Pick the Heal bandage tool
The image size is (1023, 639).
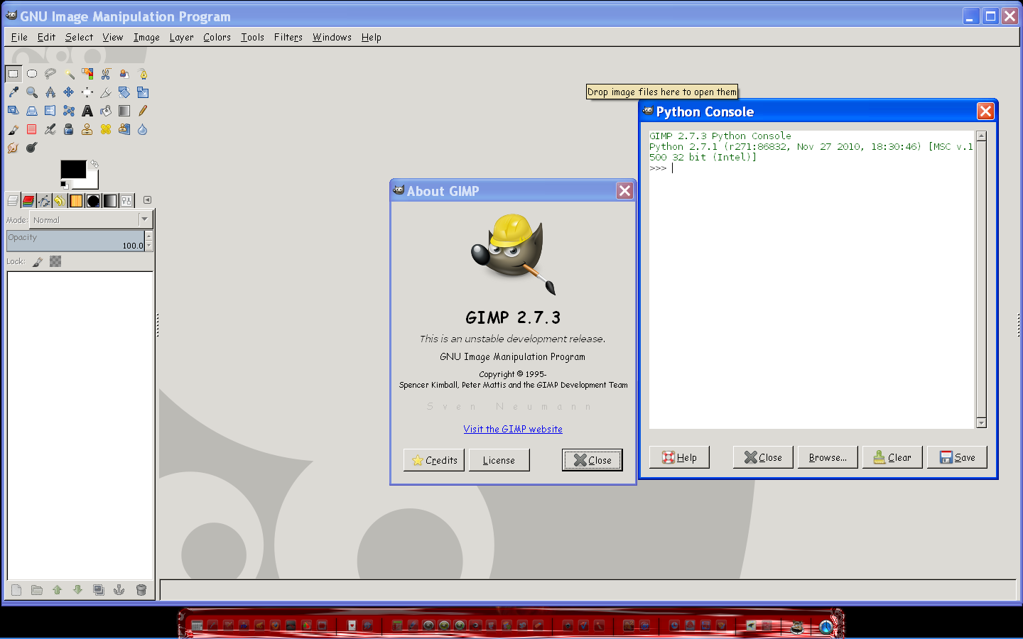pyautogui.click(x=106, y=129)
